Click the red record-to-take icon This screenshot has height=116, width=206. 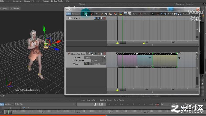click(115, 14)
